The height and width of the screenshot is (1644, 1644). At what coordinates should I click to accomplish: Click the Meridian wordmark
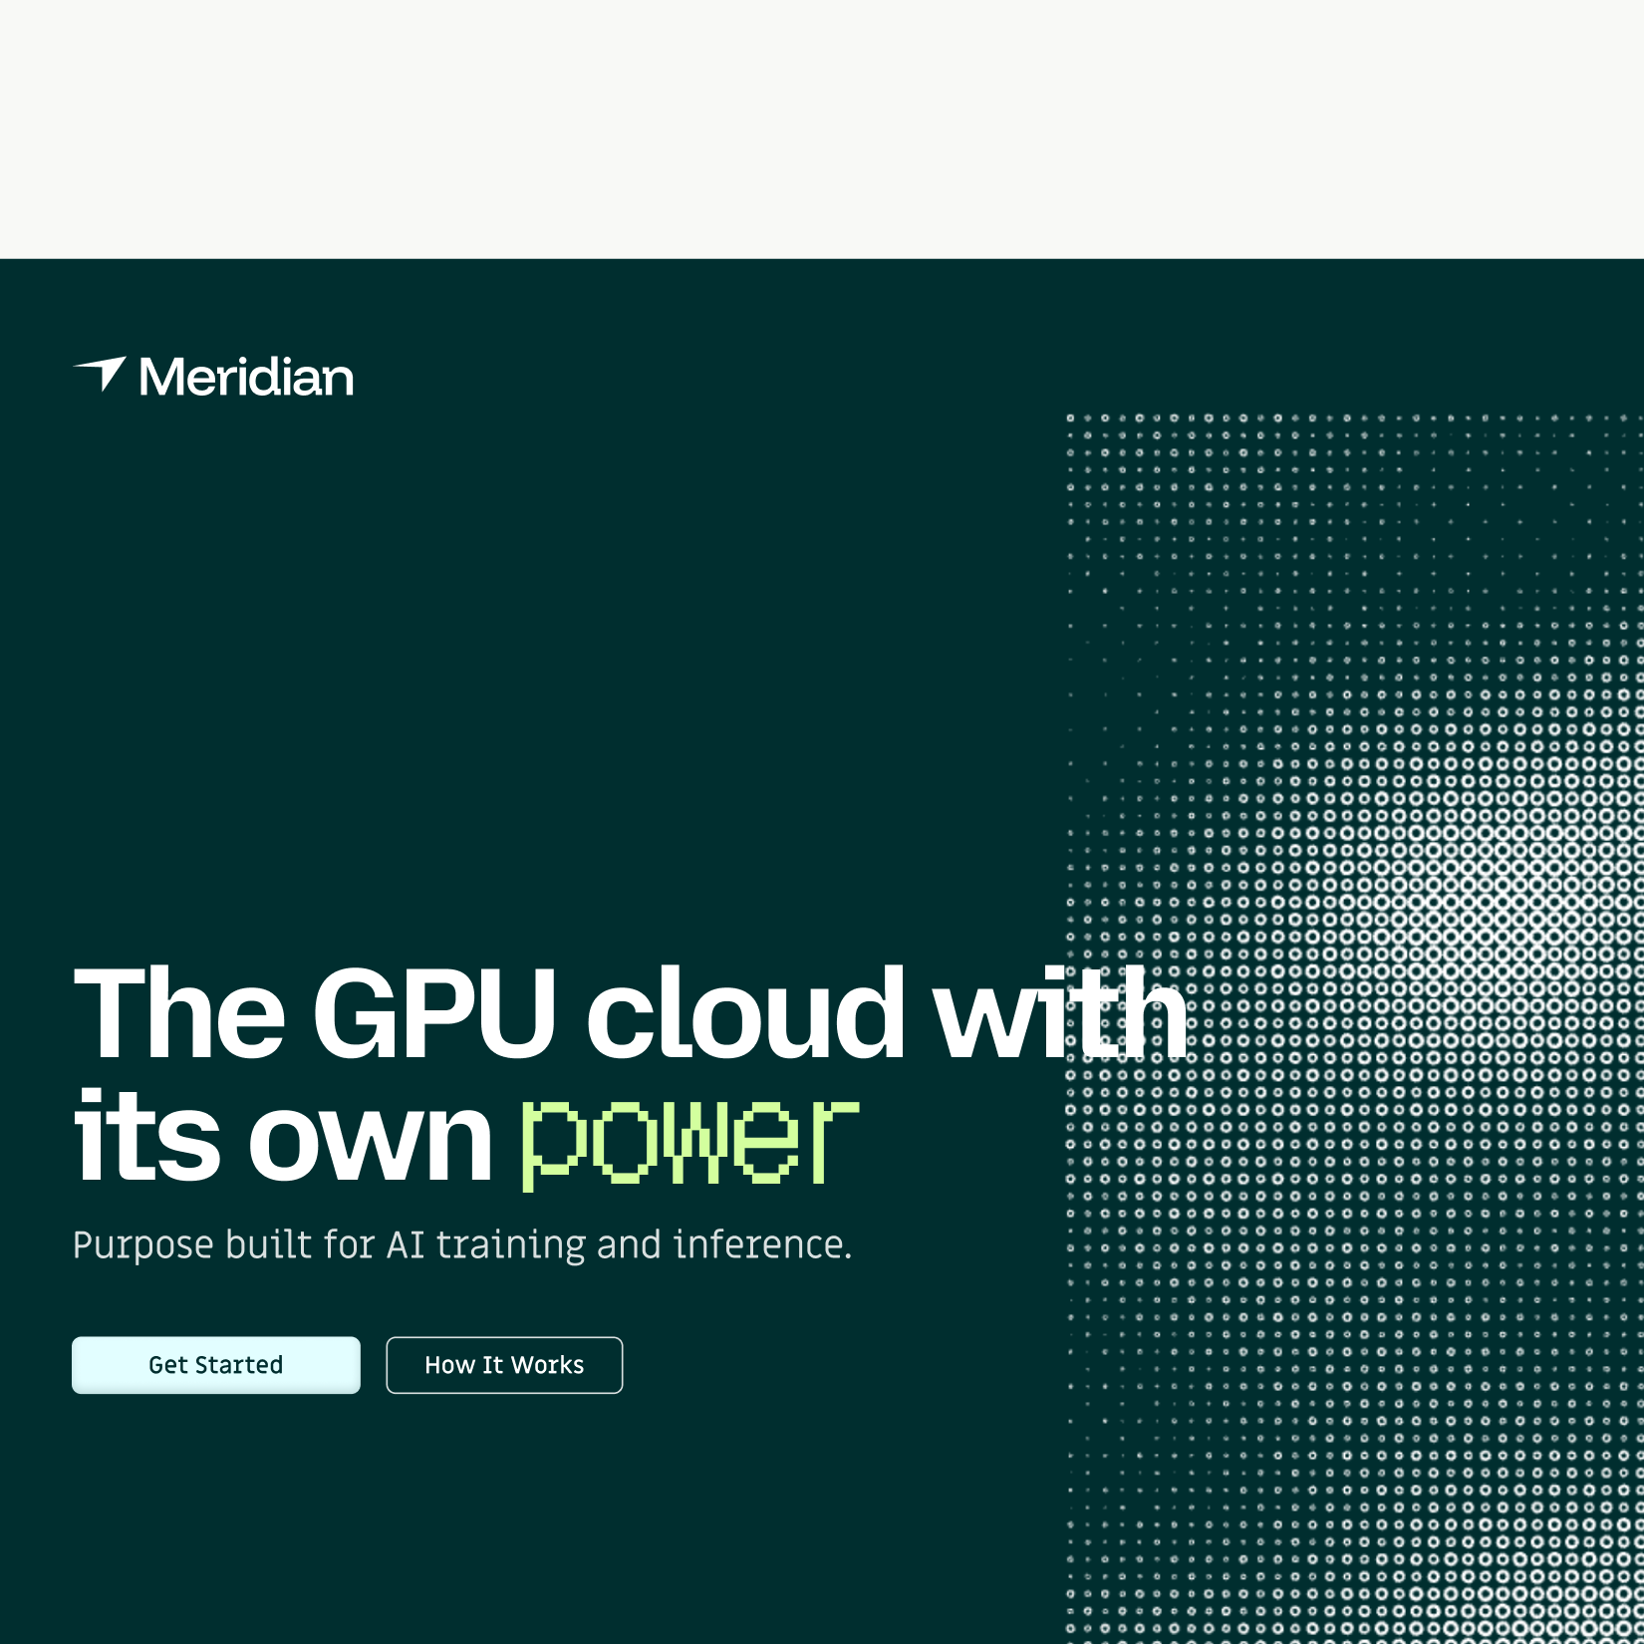[246, 377]
